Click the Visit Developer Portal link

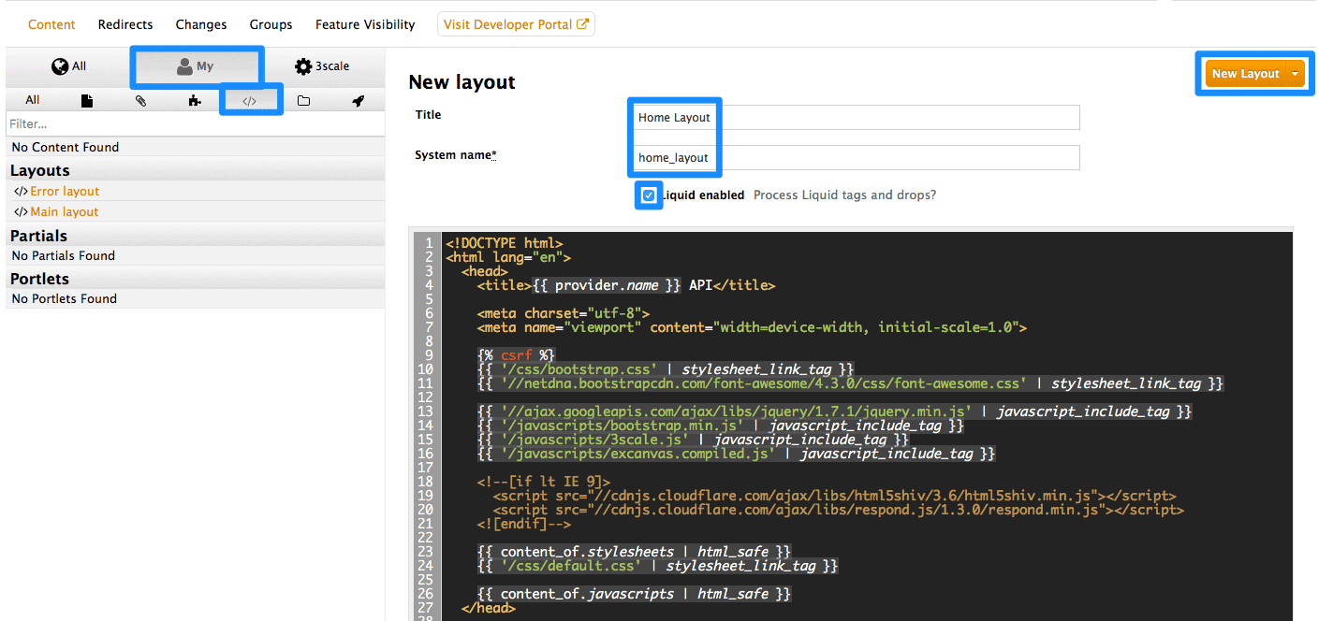[516, 24]
